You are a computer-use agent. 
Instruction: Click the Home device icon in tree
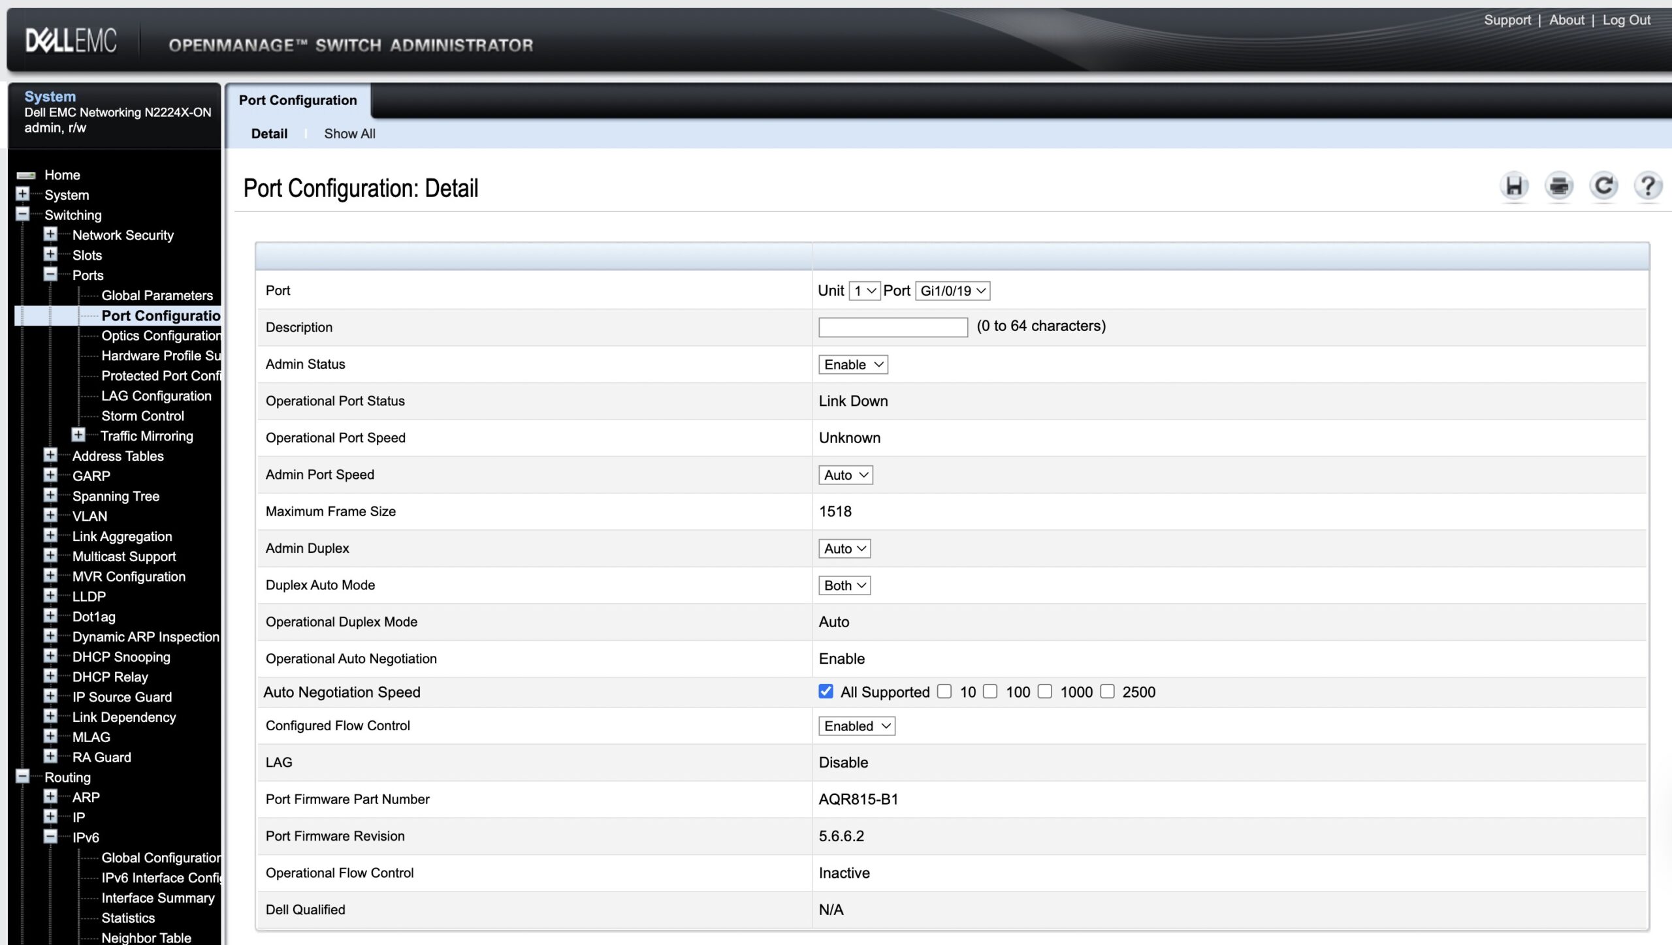26,175
